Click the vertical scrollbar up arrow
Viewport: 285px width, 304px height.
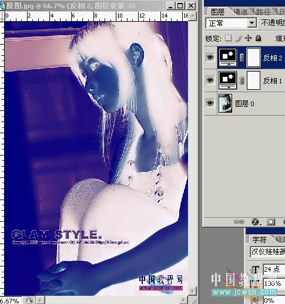[x=193, y=16]
